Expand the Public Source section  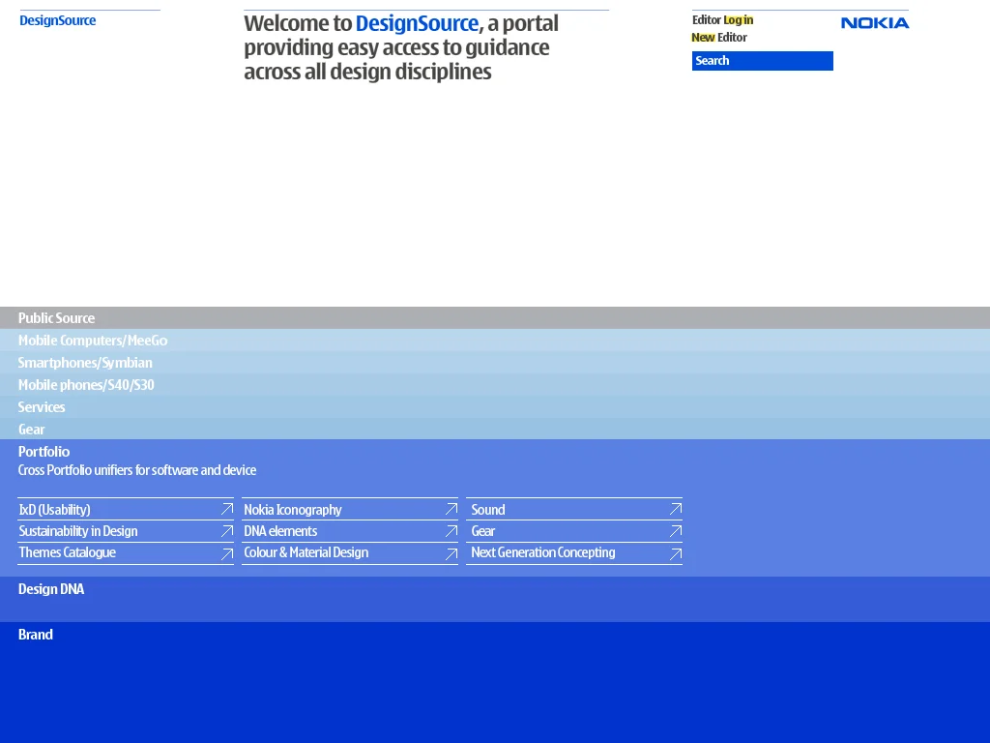[495, 317]
